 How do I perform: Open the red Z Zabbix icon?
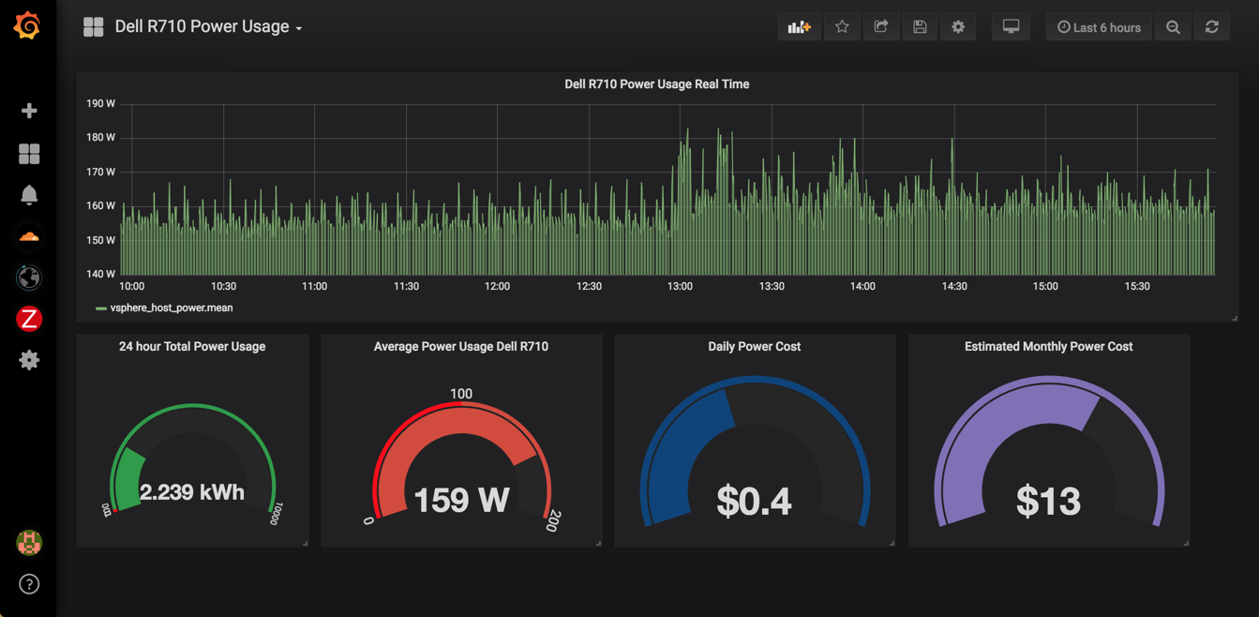pyautogui.click(x=29, y=319)
